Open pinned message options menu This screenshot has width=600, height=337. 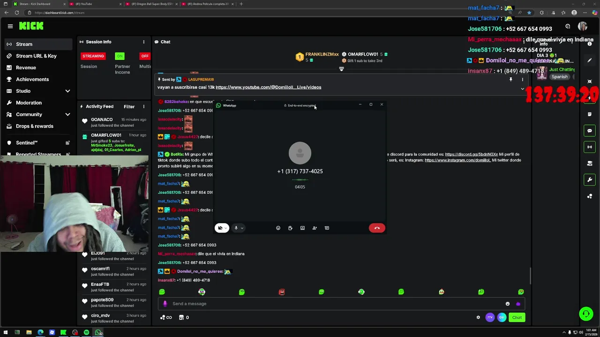[x=523, y=80]
